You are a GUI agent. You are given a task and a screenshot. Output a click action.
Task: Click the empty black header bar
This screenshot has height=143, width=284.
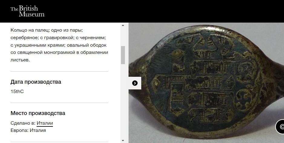click(x=163, y=11)
